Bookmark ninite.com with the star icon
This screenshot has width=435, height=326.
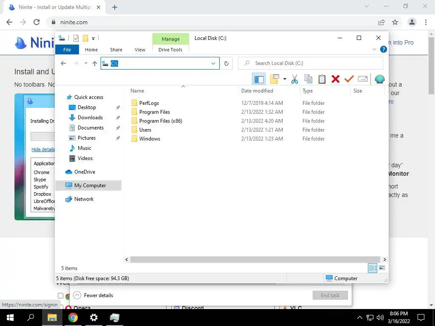[395, 22]
